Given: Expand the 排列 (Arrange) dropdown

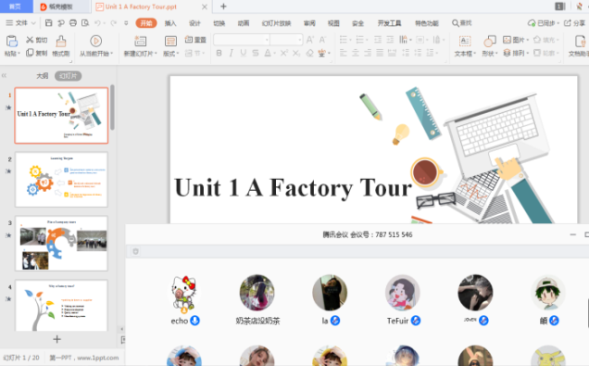Looking at the screenshot, I should pos(527,53).
